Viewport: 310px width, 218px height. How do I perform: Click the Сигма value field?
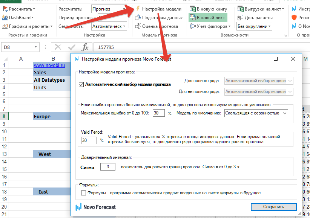(108, 167)
